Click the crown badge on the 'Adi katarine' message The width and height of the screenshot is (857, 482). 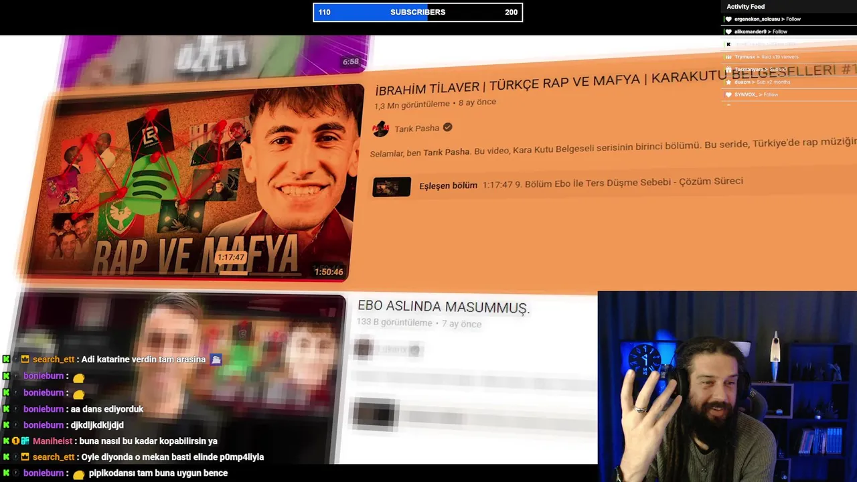pos(25,359)
